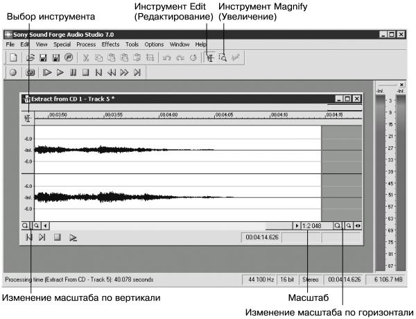Click Play in the main transport bar
The height and width of the screenshot is (319, 416).
coord(60,72)
